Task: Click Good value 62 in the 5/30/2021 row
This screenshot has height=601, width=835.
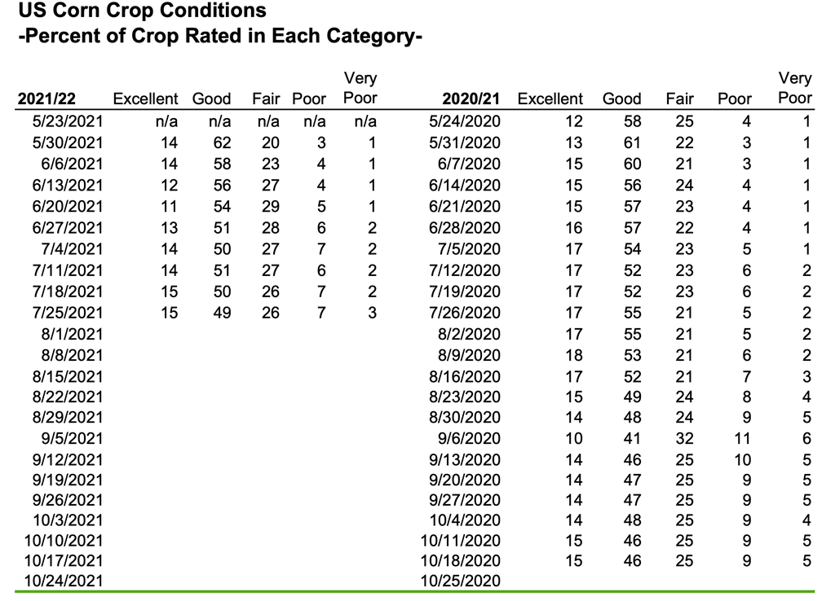Action: (222, 143)
